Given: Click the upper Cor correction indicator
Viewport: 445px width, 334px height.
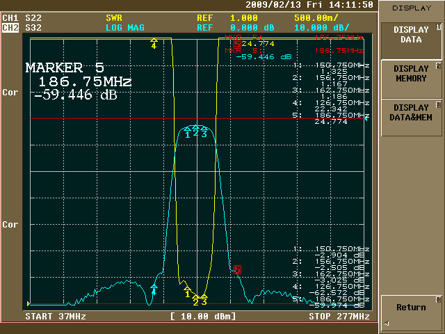Looking at the screenshot, I should pyautogui.click(x=10, y=92).
